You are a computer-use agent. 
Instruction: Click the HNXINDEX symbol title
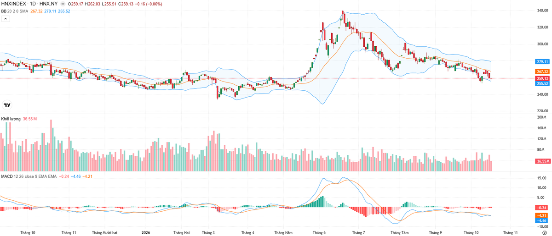click(13, 4)
